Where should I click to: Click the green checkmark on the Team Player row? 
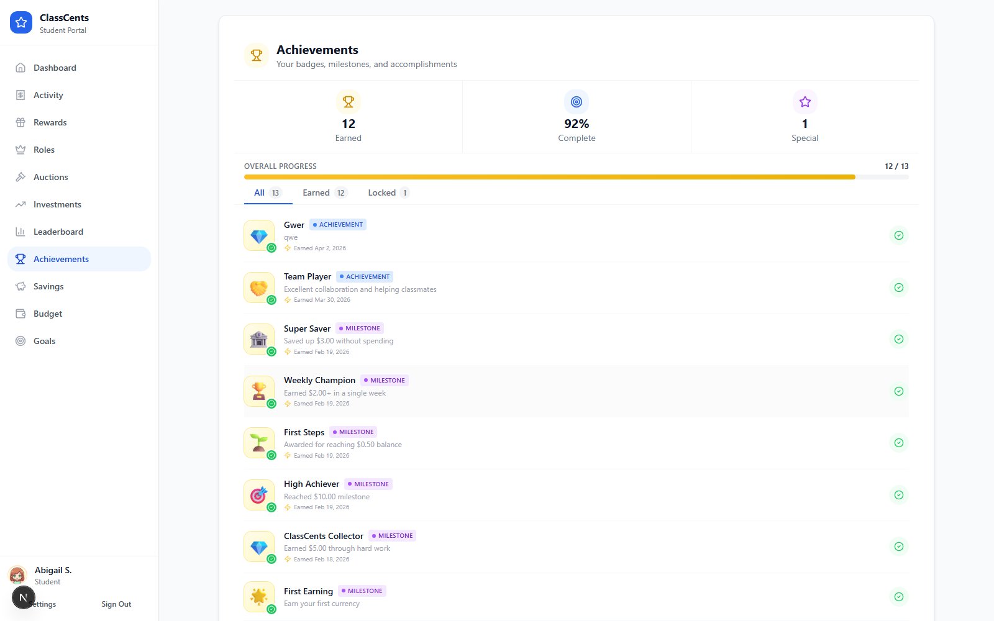point(899,288)
